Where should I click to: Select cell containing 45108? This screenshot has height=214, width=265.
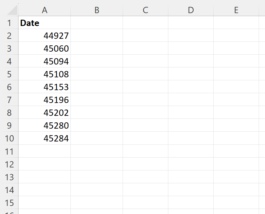tap(44, 74)
